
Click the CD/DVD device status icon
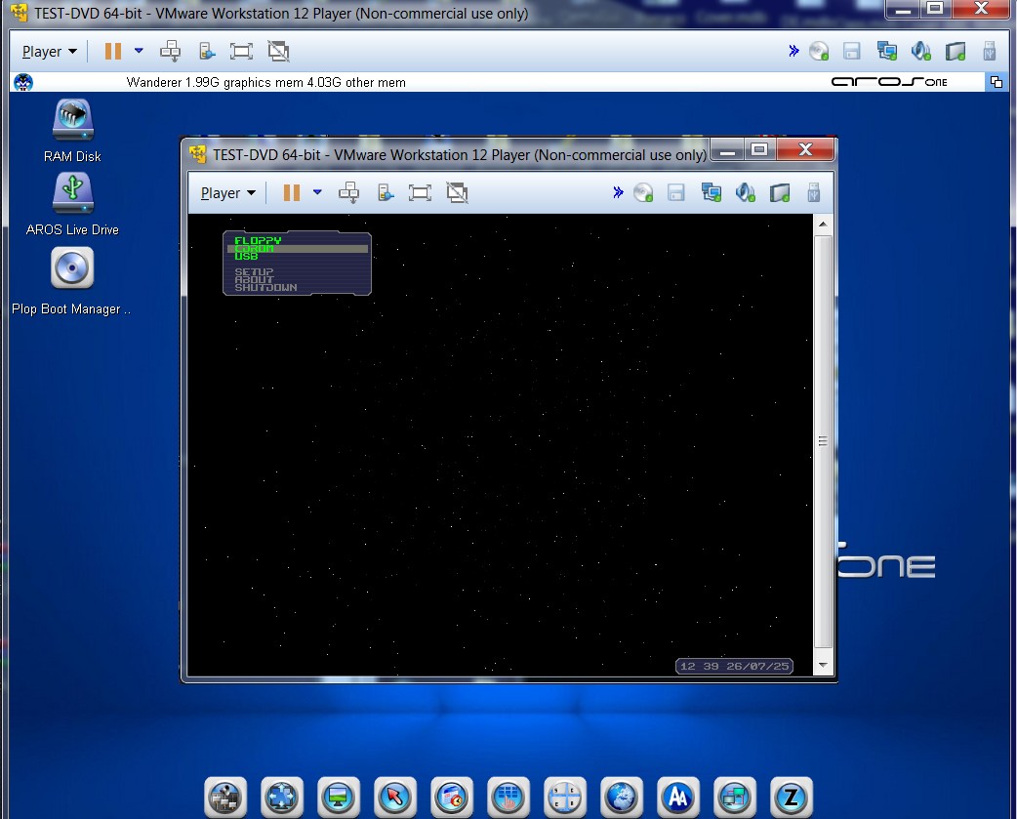pos(643,192)
